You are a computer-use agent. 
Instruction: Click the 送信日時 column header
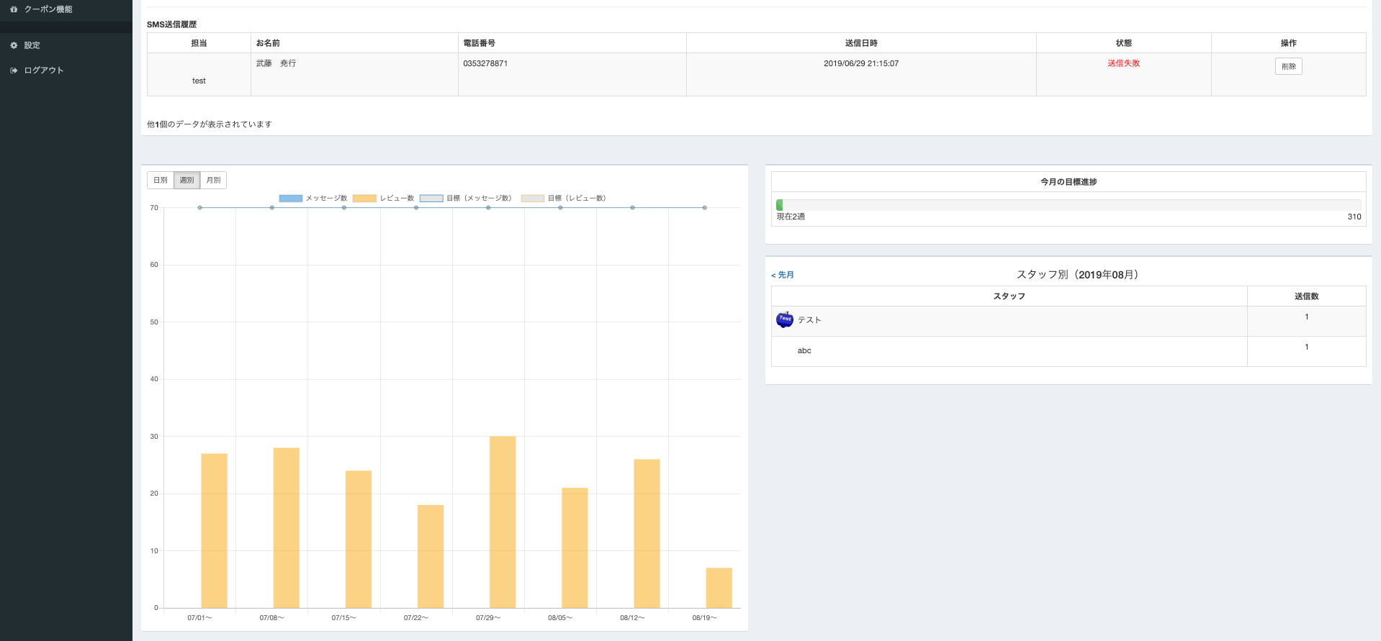point(861,43)
